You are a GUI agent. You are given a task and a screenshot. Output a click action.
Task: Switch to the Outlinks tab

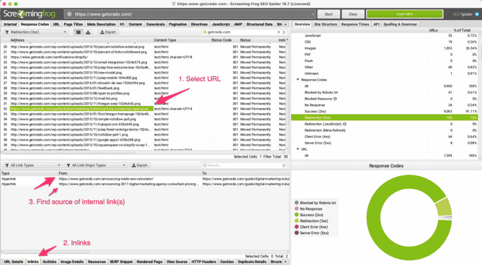(49, 262)
